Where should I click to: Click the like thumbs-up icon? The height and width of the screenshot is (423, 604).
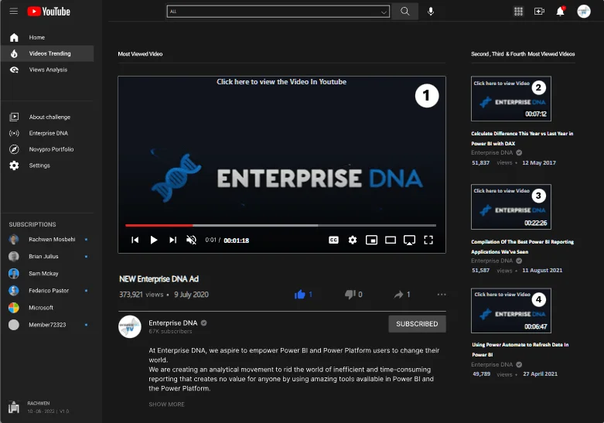(300, 295)
